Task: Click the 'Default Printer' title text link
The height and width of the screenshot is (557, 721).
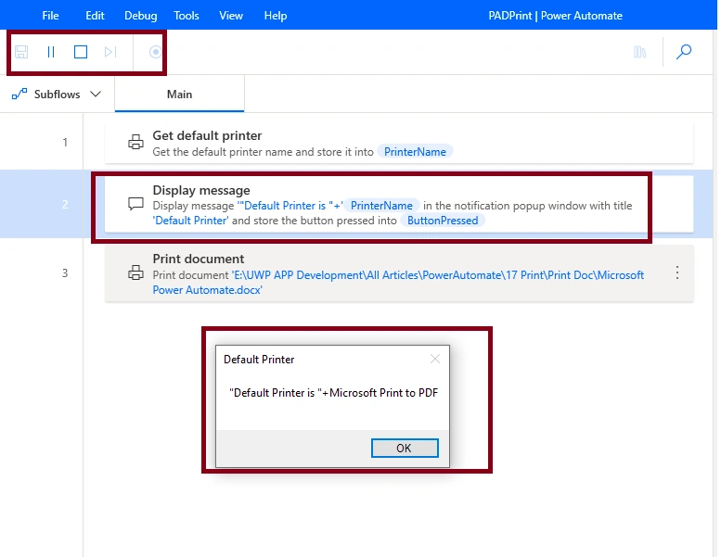Action: point(190,221)
